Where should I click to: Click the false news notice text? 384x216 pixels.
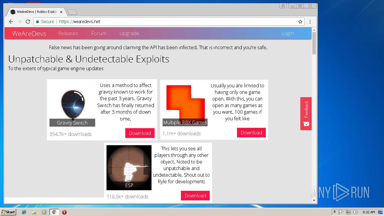click(x=158, y=47)
